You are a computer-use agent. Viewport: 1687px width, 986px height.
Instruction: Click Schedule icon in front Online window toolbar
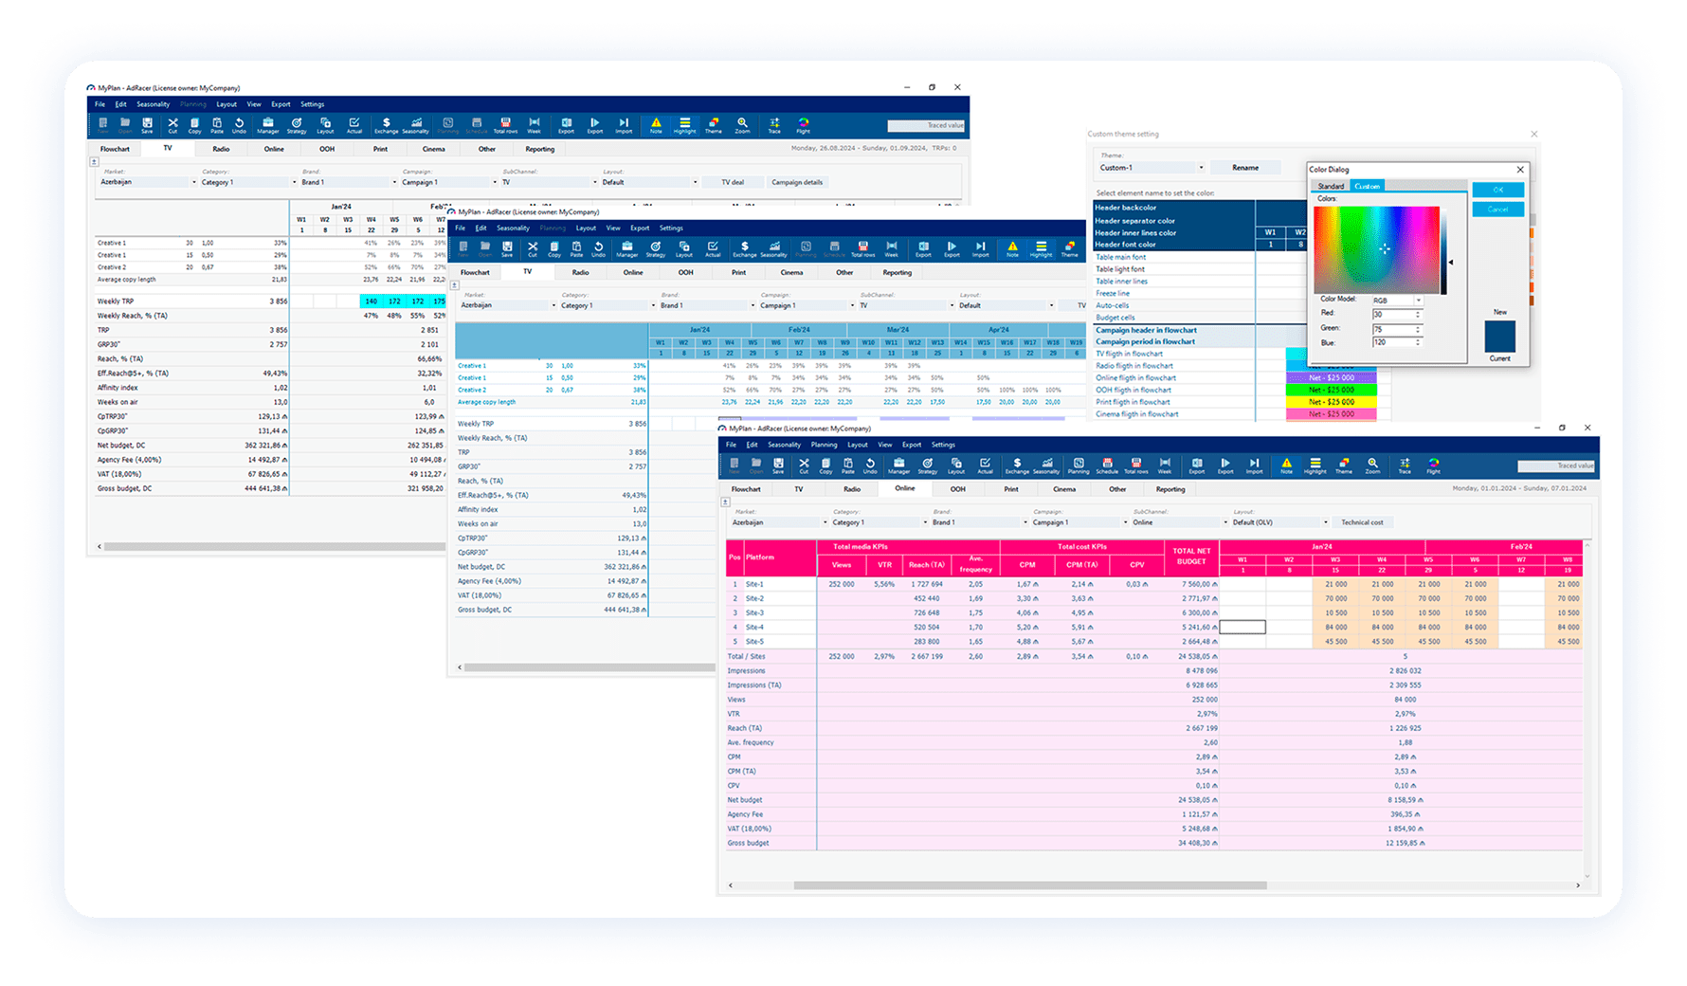pyautogui.click(x=1107, y=465)
